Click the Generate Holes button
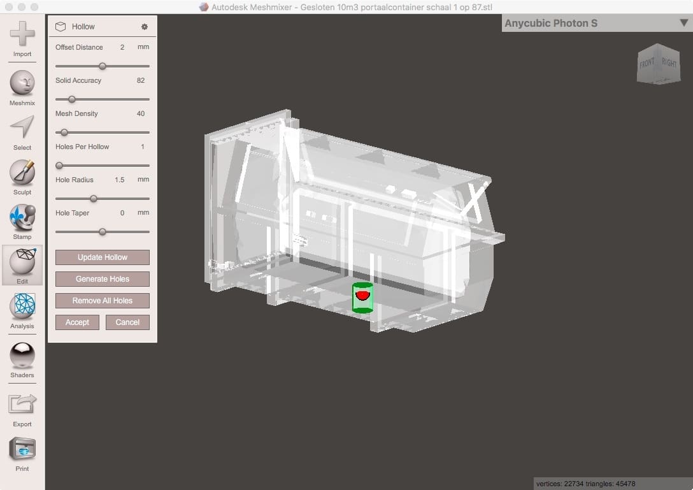This screenshot has height=490, width=693. [103, 279]
